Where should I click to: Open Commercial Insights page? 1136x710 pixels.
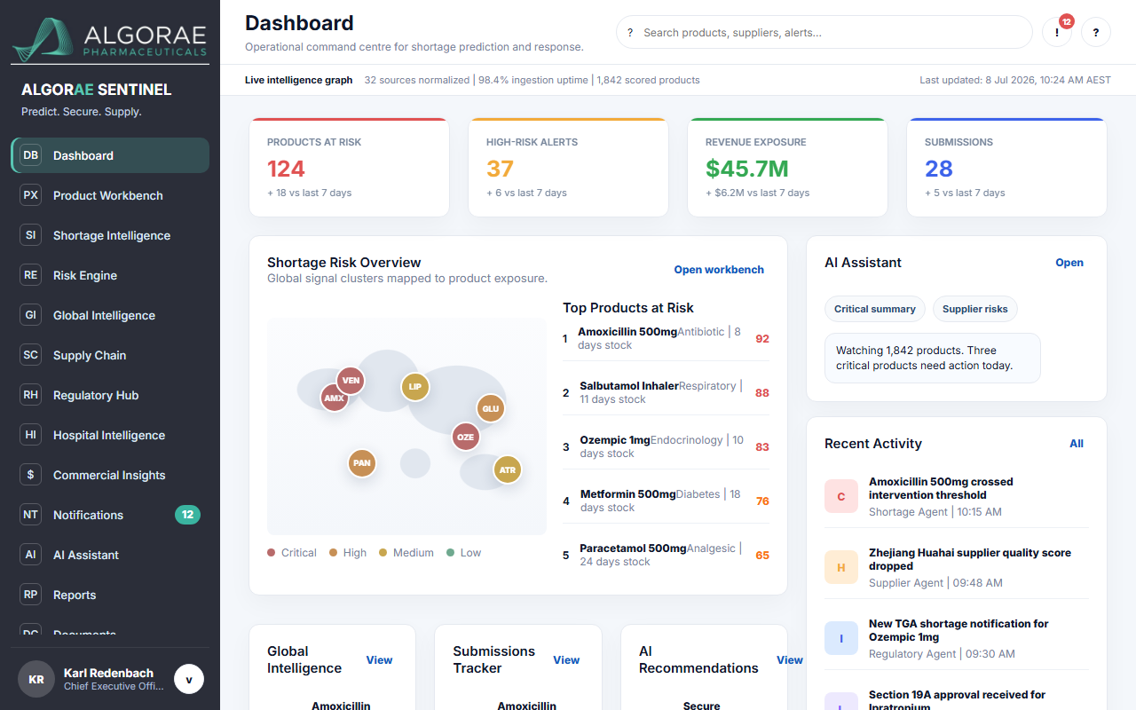(110, 475)
